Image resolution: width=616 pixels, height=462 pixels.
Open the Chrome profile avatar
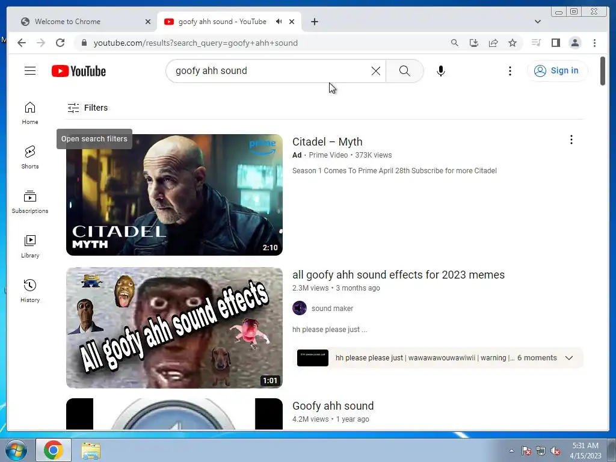[x=574, y=43]
